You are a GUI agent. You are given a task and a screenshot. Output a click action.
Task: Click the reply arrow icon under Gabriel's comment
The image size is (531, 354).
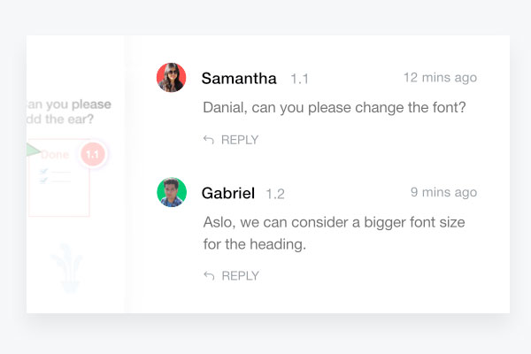tap(209, 276)
